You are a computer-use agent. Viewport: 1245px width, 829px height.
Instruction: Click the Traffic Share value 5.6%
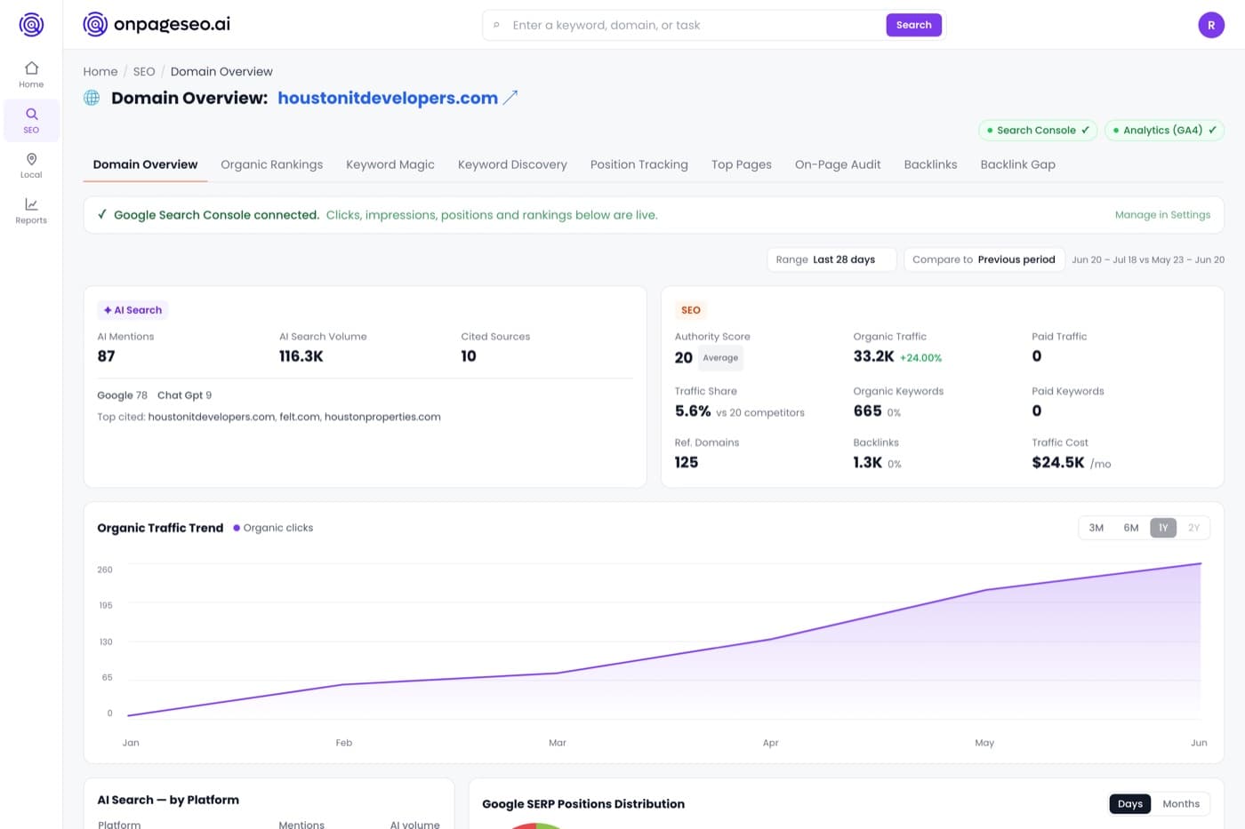coord(693,411)
